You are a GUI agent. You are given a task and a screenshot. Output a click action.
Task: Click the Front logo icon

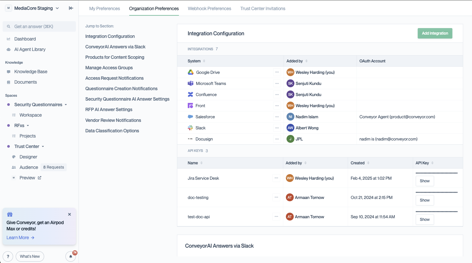[x=190, y=106]
